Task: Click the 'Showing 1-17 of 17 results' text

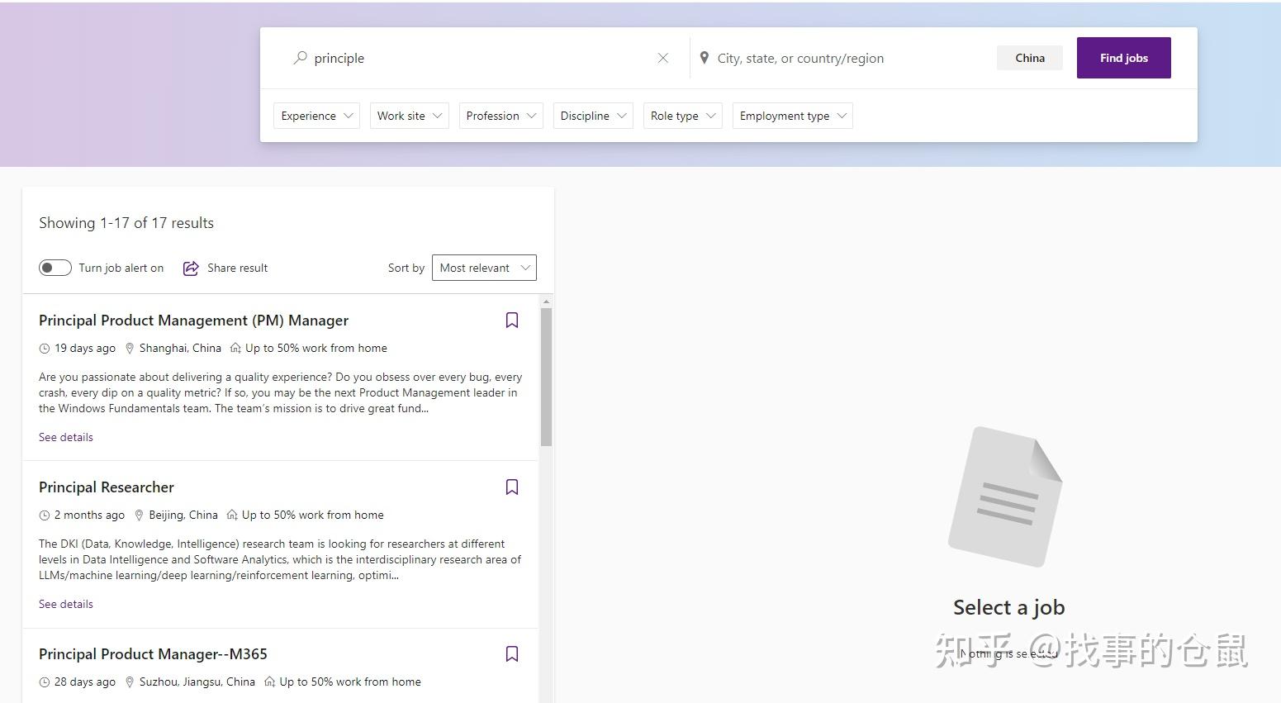Action: tap(126, 223)
